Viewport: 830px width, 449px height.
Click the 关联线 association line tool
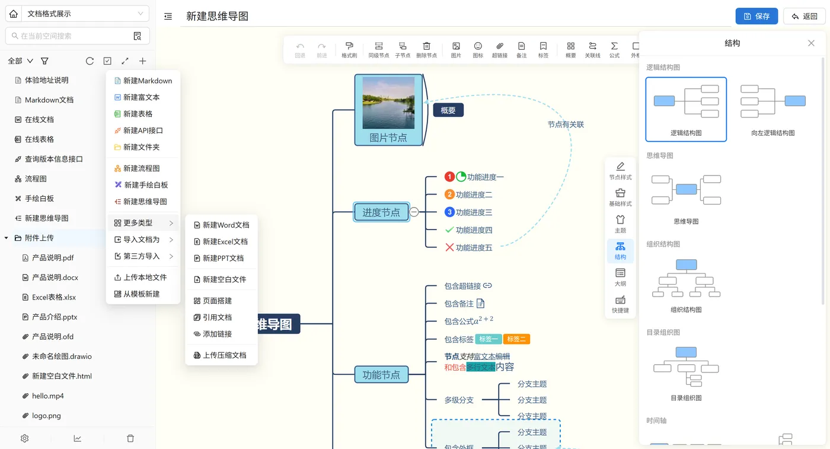(x=592, y=50)
